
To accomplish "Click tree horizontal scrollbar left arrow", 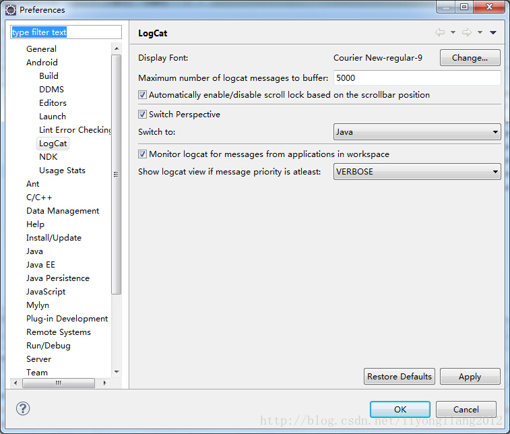I will tap(15, 383).
